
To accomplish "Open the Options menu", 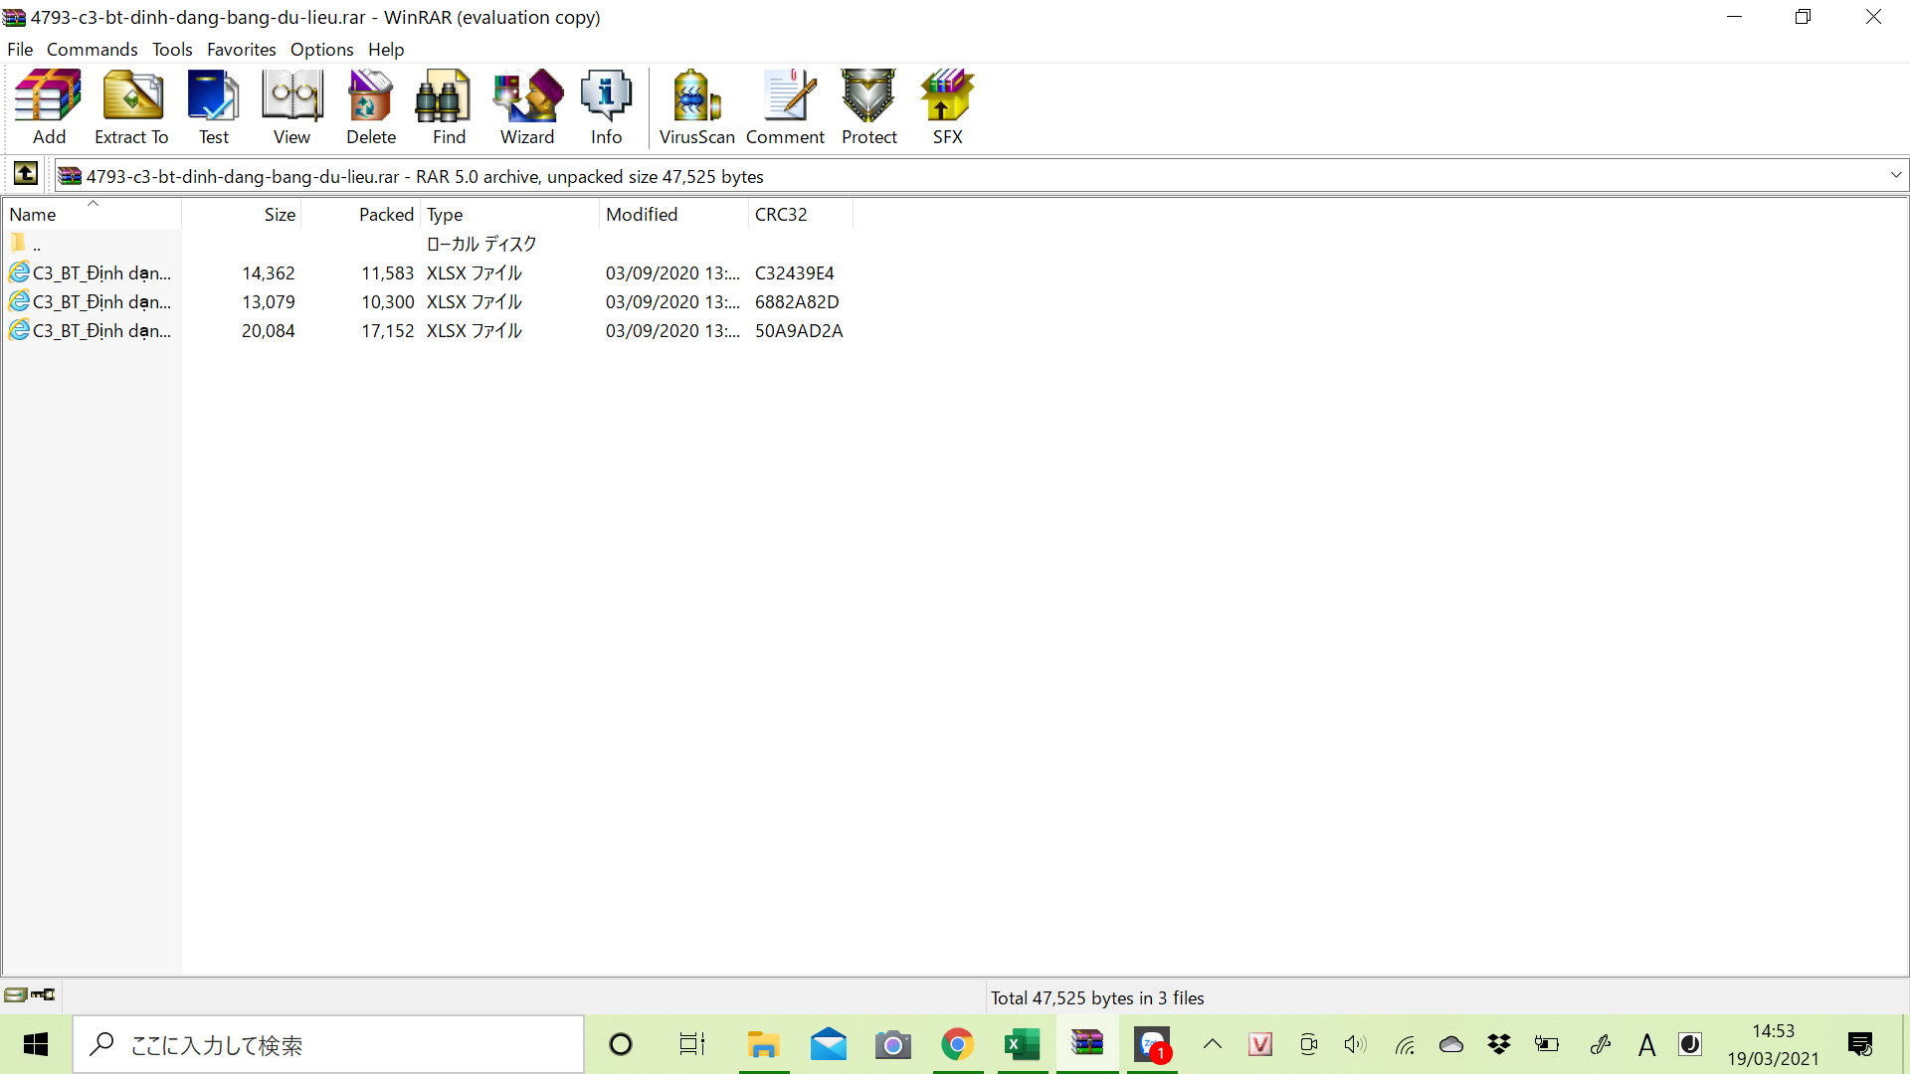I will [x=321, y=49].
